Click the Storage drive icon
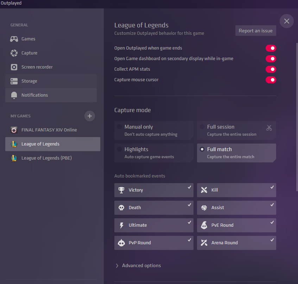 pyautogui.click(x=14, y=81)
